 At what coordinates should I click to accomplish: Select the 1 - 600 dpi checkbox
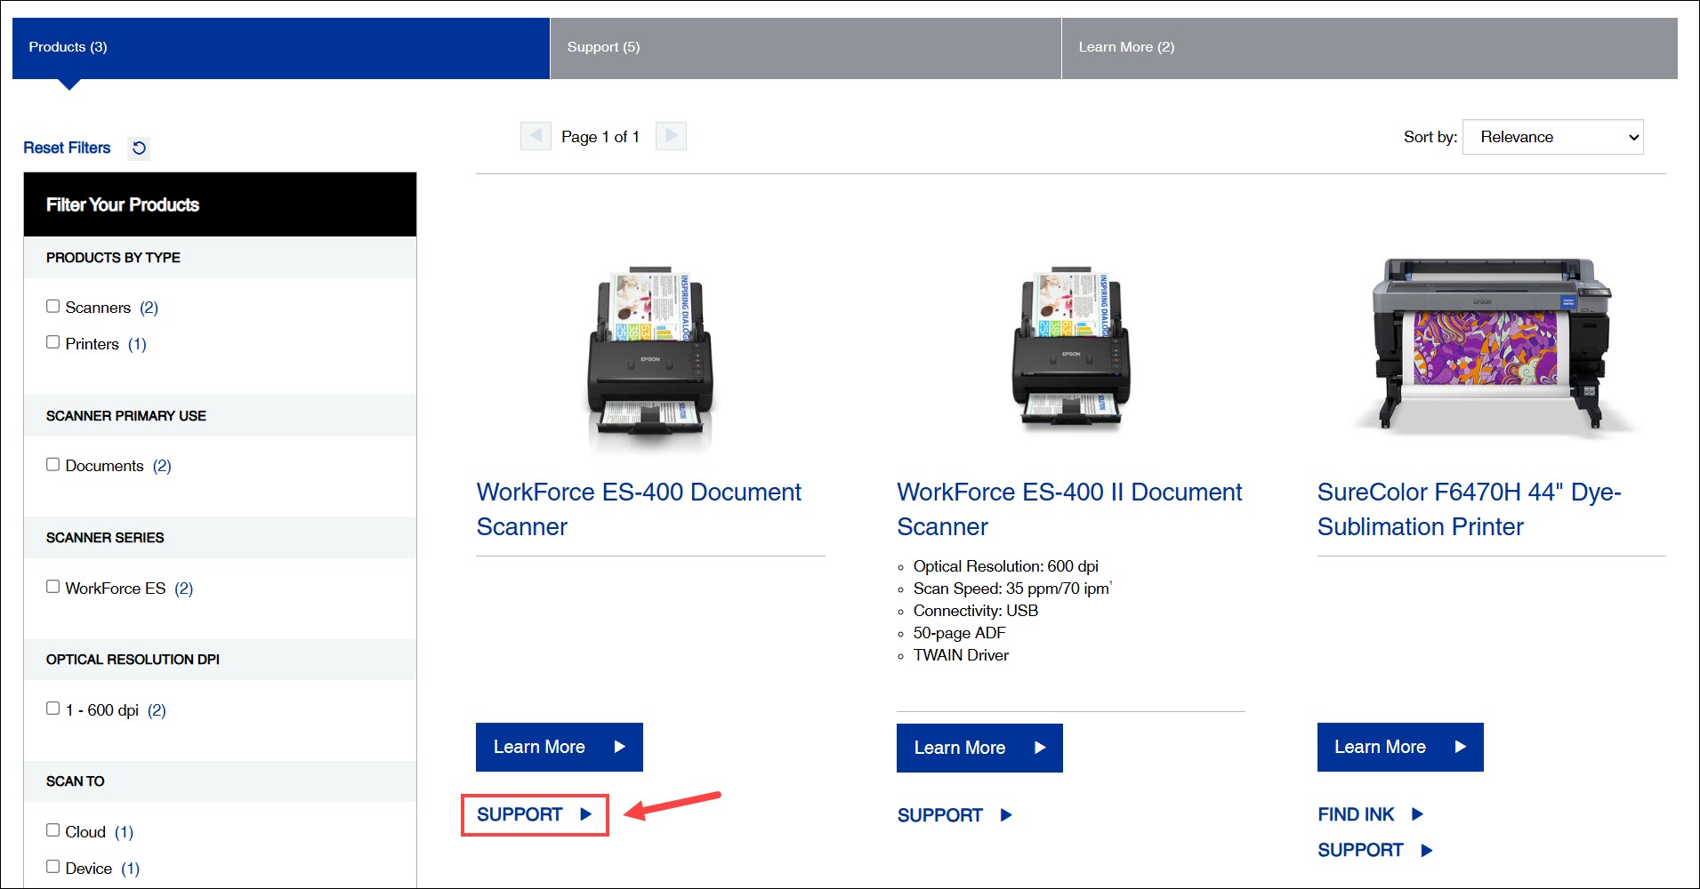53,709
